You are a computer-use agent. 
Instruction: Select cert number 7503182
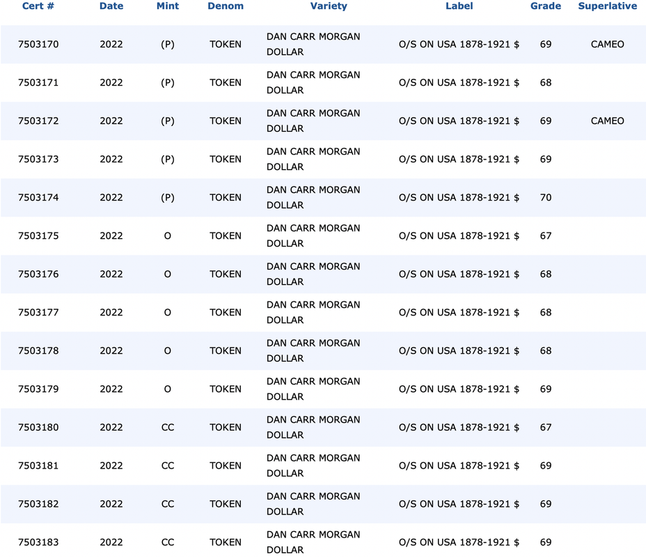38,504
